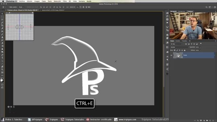Open the workspace switcher icon
Image resolution: width=217 pixels, height=122 pixels.
tap(210, 7)
